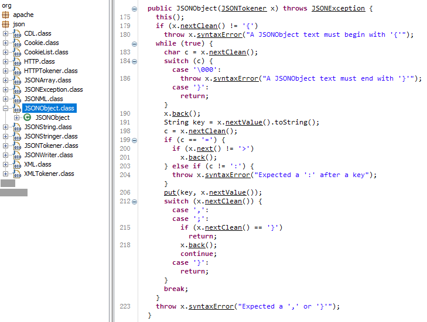Viewport: 427px width, 322px height.
Task: Click the JSONException.class file icon
Action: coord(17,89)
